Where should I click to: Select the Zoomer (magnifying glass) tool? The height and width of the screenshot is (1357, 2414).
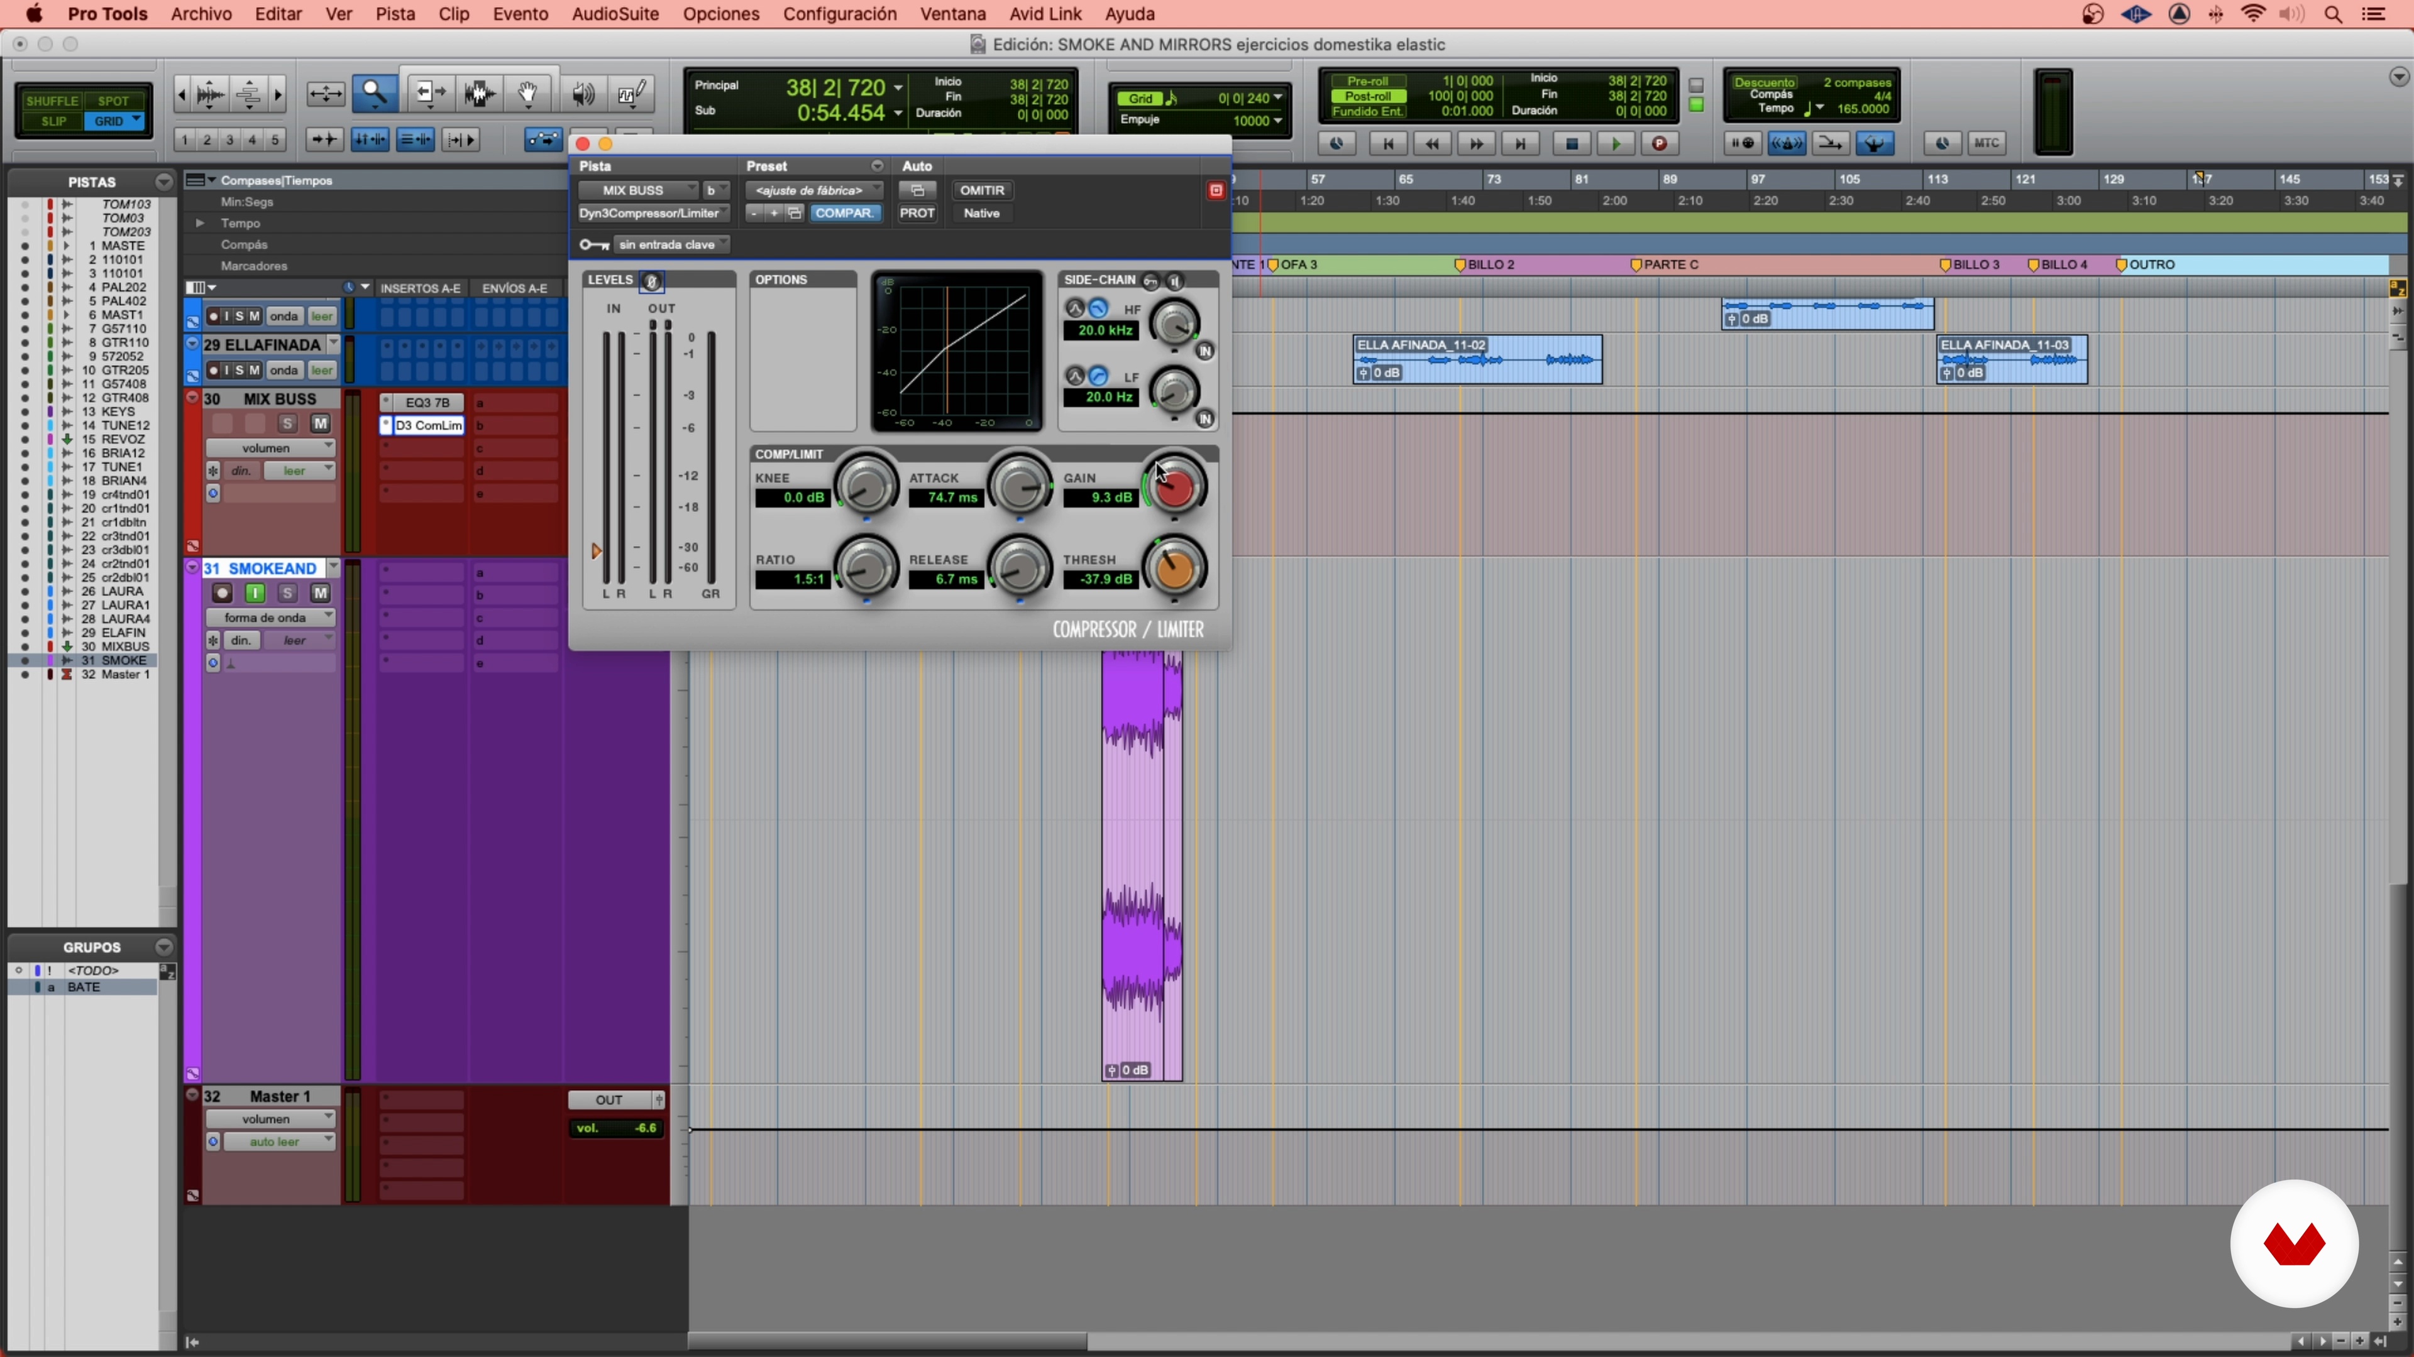[x=375, y=93]
